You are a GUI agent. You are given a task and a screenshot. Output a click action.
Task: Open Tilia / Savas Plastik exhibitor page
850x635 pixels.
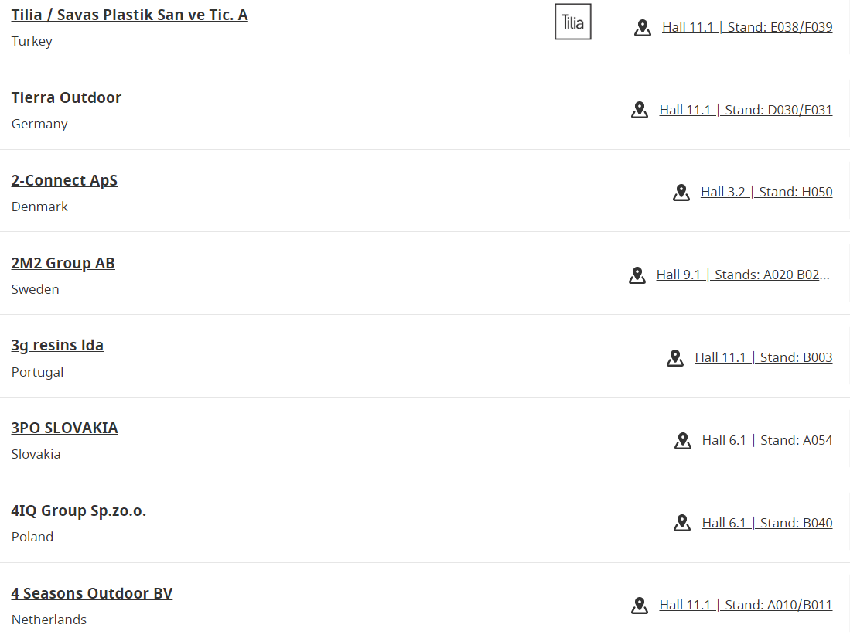[x=130, y=15]
